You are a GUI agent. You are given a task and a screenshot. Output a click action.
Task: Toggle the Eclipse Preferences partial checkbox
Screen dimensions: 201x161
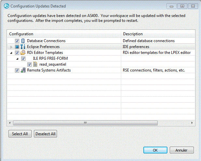point(17,47)
